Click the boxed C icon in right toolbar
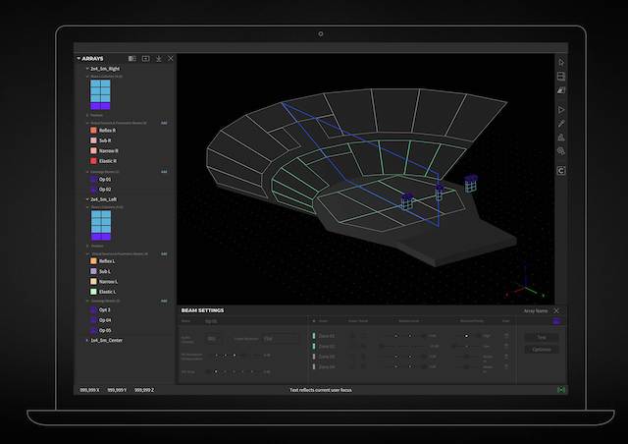628x444 pixels. click(561, 171)
